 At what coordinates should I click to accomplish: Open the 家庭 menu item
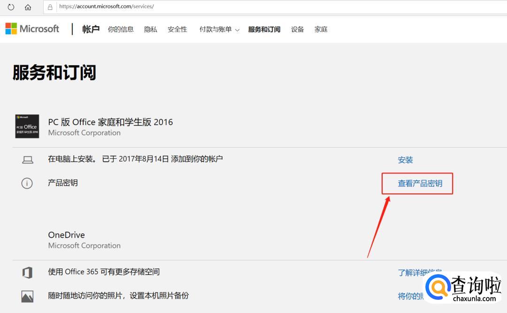coord(321,30)
